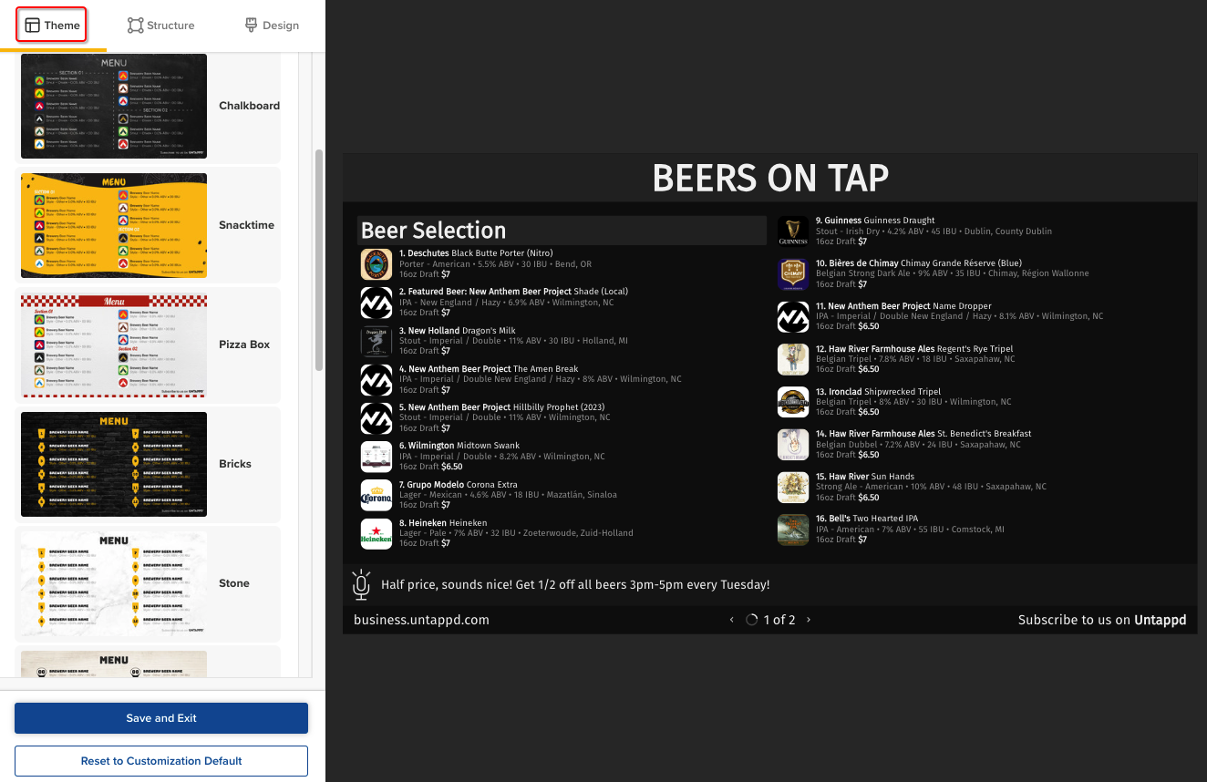Click the half price announcement text
The image size is (1207, 782).
coord(575,585)
